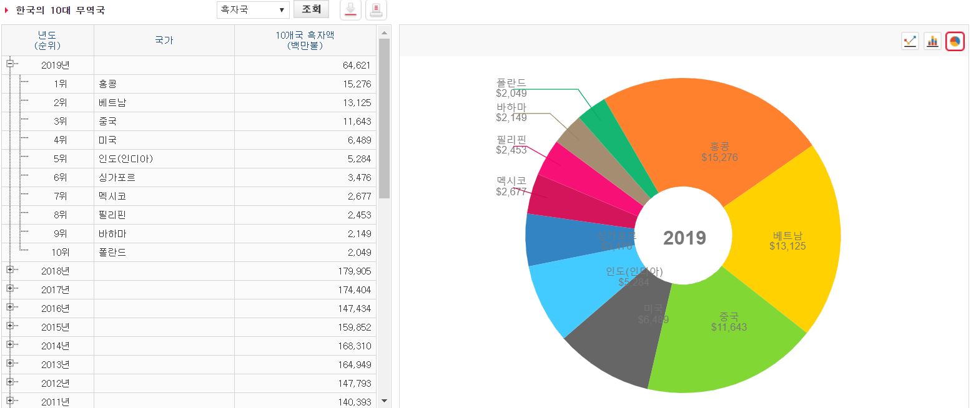
Task: Click the table scrollbar down arrow
Action: pos(384,401)
